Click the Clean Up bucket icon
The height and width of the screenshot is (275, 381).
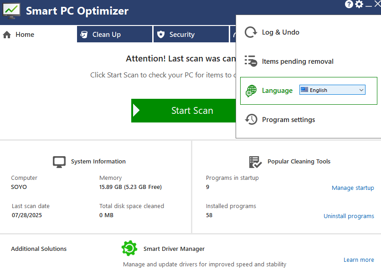[84, 35]
